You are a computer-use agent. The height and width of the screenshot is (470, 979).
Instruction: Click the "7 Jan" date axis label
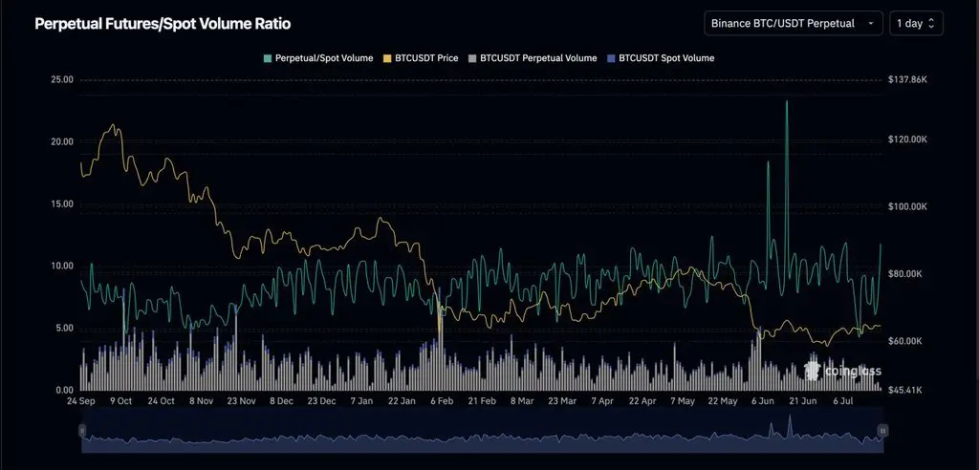coord(361,401)
